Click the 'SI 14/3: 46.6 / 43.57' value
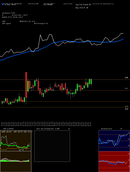The height and width of the screenshot is (172, 130). tap(20, 15)
